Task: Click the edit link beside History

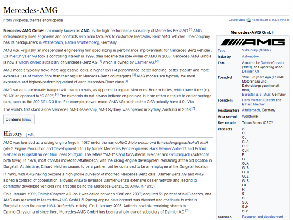Action: [x=31, y=134]
